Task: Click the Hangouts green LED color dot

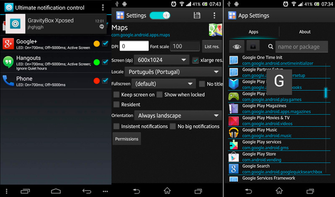Action: click(x=97, y=62)
